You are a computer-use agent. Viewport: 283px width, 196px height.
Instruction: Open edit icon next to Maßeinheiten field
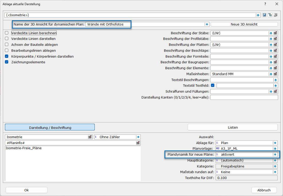(x=276, y=74)
